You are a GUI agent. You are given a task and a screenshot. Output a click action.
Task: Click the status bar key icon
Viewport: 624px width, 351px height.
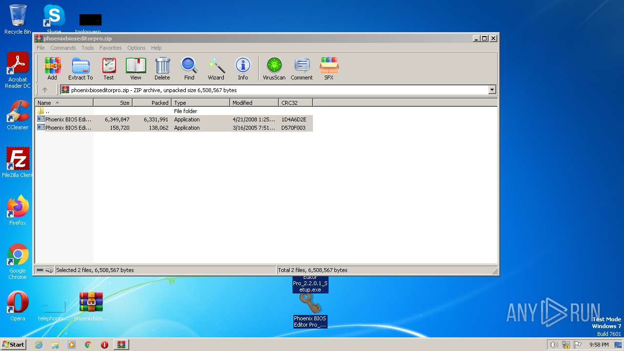49,270
